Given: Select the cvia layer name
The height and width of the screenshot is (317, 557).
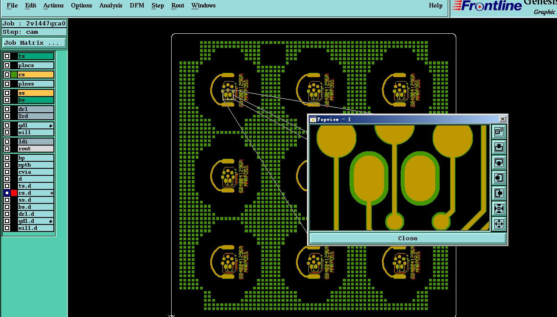Looking at the screenshot, I should click(x=36, y=172).
